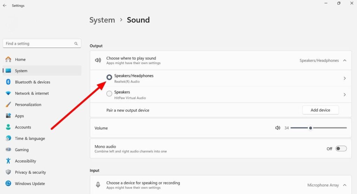Minimize the Settings window
The image size is (357, 194).
326,3
